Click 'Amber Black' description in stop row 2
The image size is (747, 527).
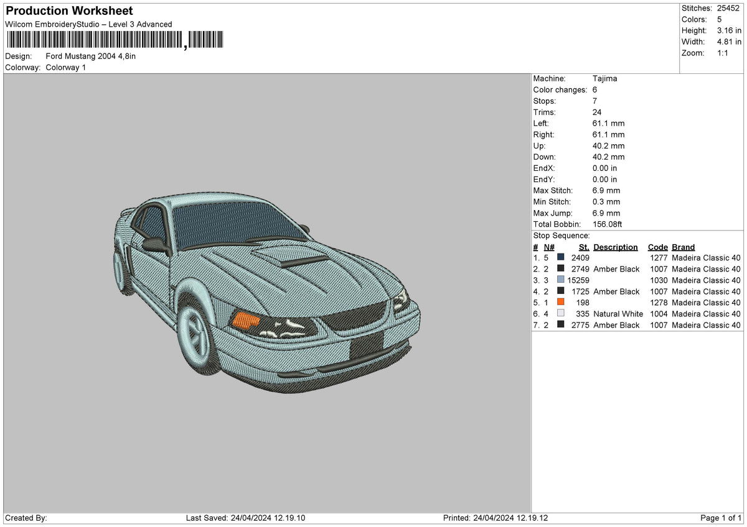(616, 268)
